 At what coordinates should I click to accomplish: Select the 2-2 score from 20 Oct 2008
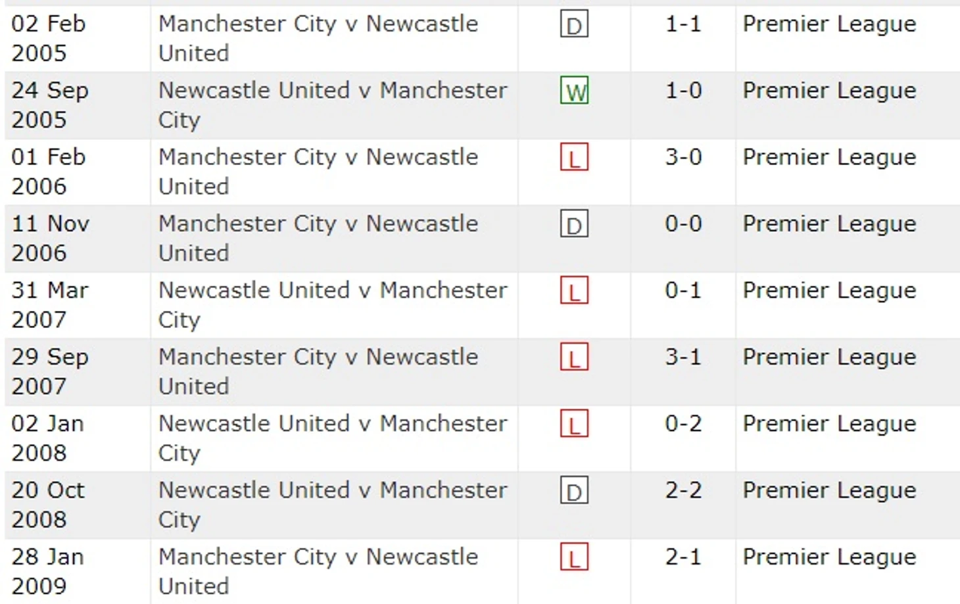(x=683, y=490)
